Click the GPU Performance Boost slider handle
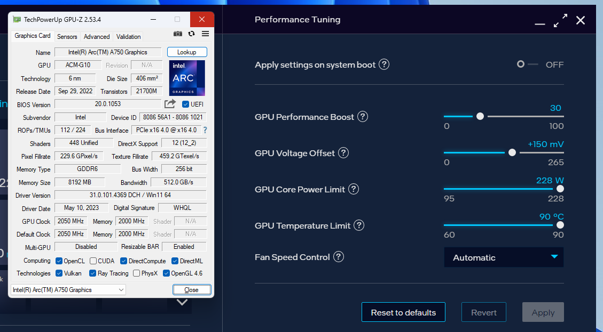Screen dimensions: 603x332 click(x=480, y=116)
